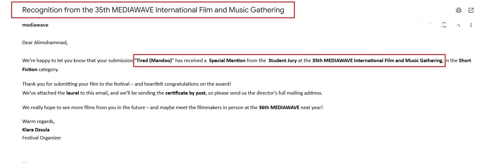Click the email subject line heading

coord(153,10)
